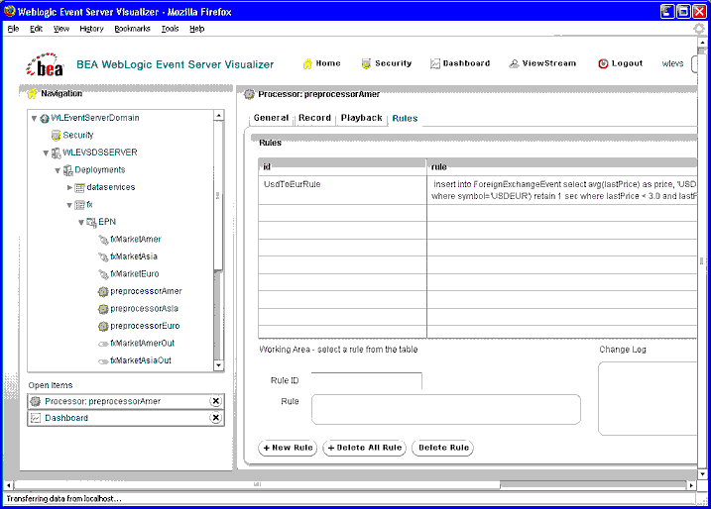Switch to the Playback tab
This screenshot has width=711, height=509.
361,118
